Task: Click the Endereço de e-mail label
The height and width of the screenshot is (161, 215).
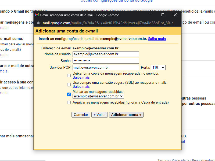Action: 56,48
